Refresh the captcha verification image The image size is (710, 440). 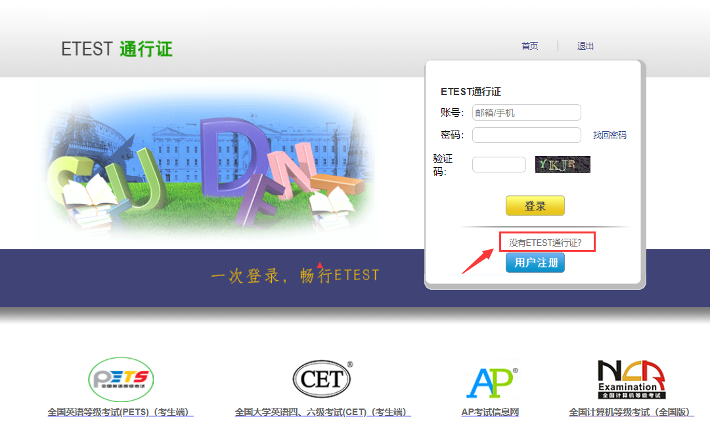click(x=562, y=165)
